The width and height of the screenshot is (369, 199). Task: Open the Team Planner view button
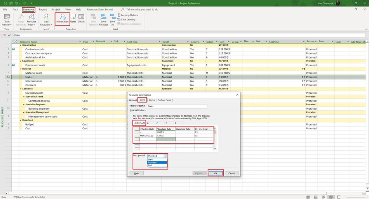tap(7, 20)
